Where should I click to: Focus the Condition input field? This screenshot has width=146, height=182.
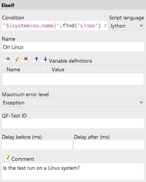[55, 26]
